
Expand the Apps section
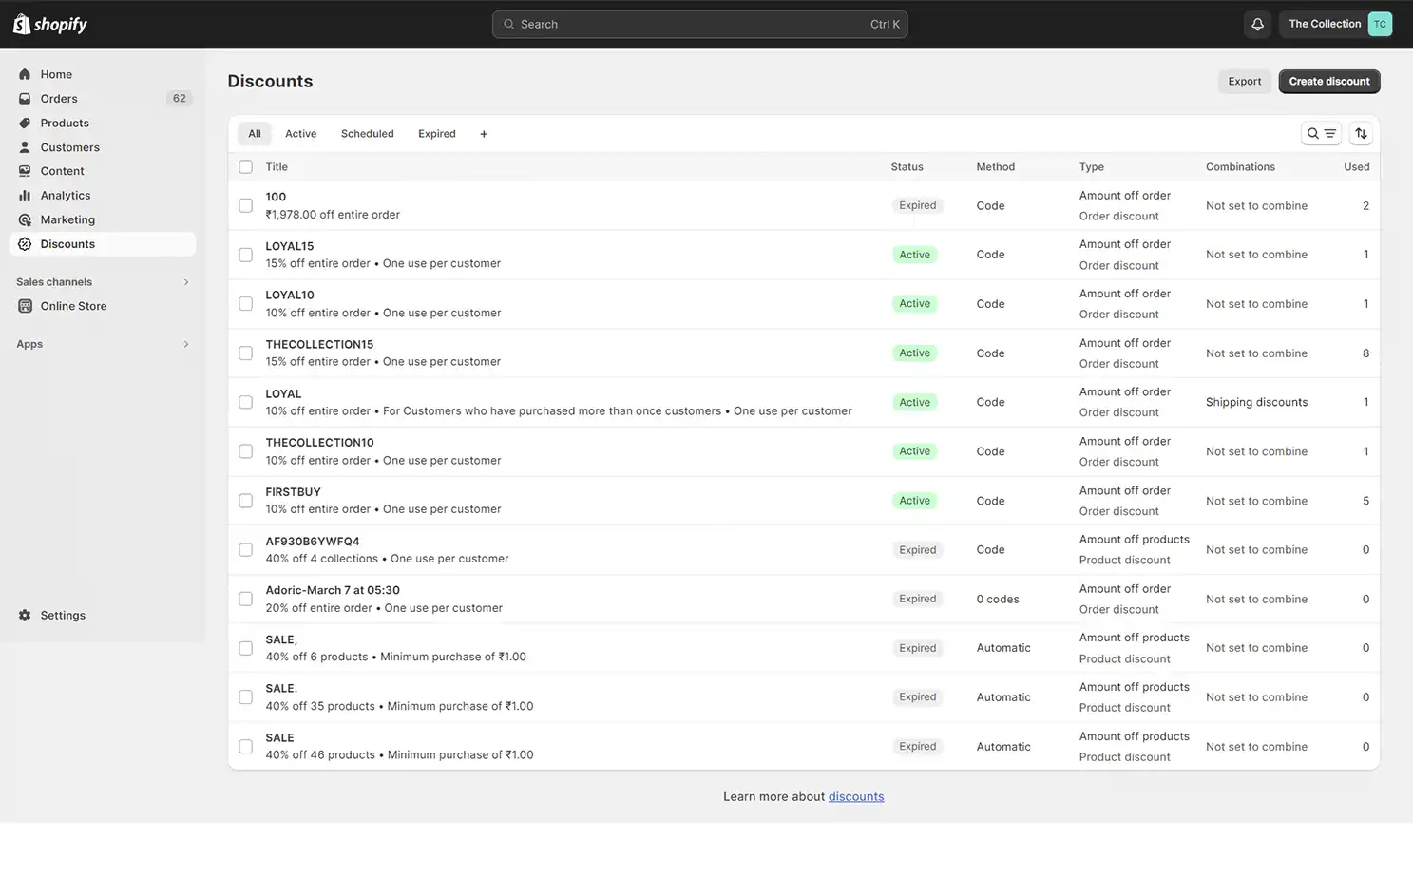185,344
